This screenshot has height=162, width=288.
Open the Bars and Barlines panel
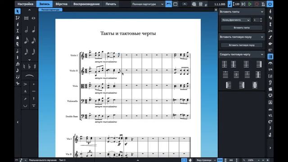[270, 57]
